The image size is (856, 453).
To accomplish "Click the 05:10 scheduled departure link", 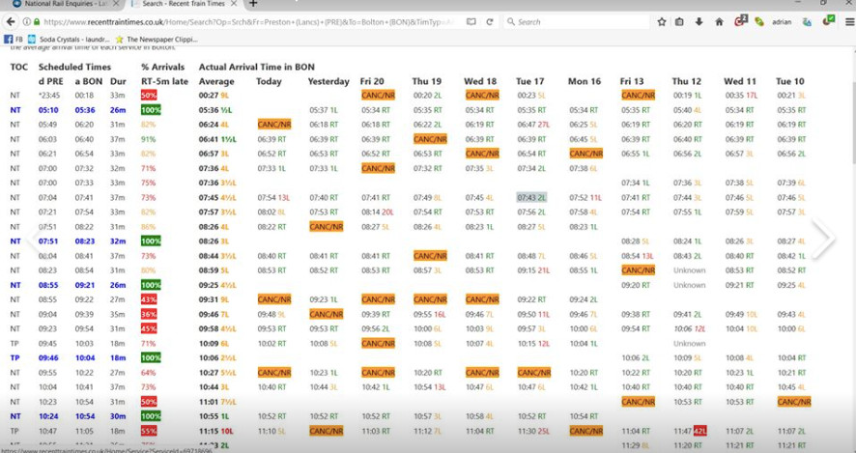I will pyautogui.click(x=48, y=110).
